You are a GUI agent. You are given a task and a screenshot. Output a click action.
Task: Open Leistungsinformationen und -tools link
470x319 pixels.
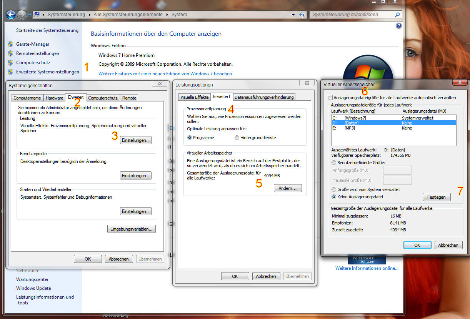click(45, 300)
